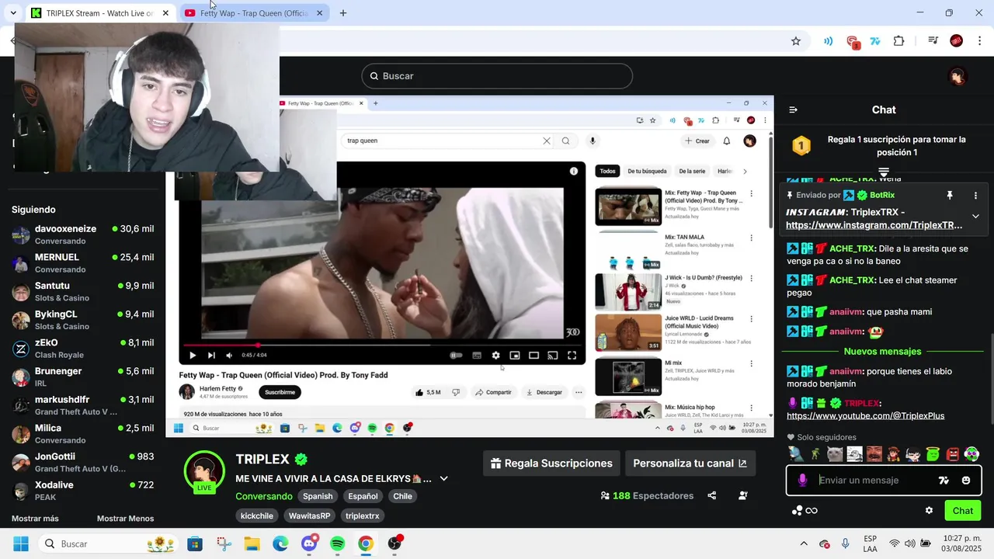Unpin the pinned BotRix message
The width and height of the screenshot is (994, 559).
[x=949, y=196]
